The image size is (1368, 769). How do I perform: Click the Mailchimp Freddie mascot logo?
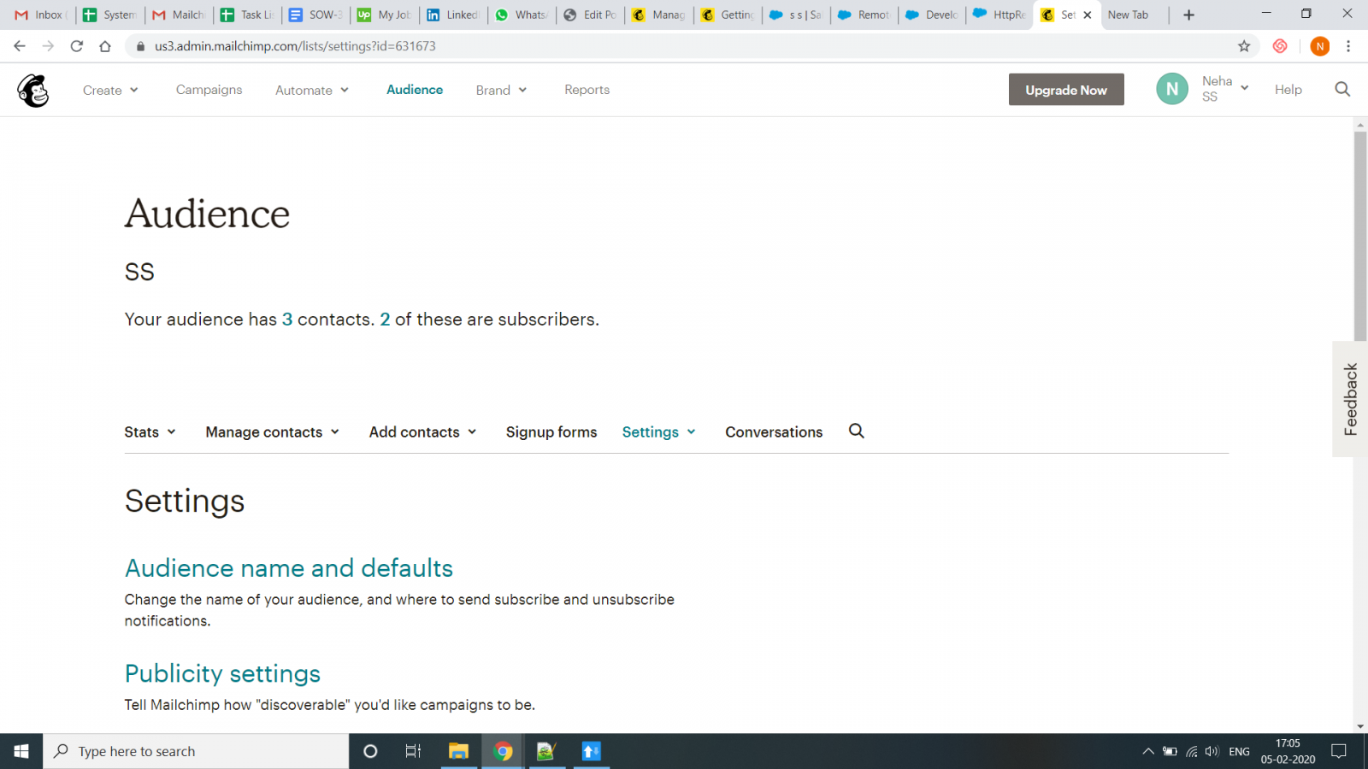point(32,90)
